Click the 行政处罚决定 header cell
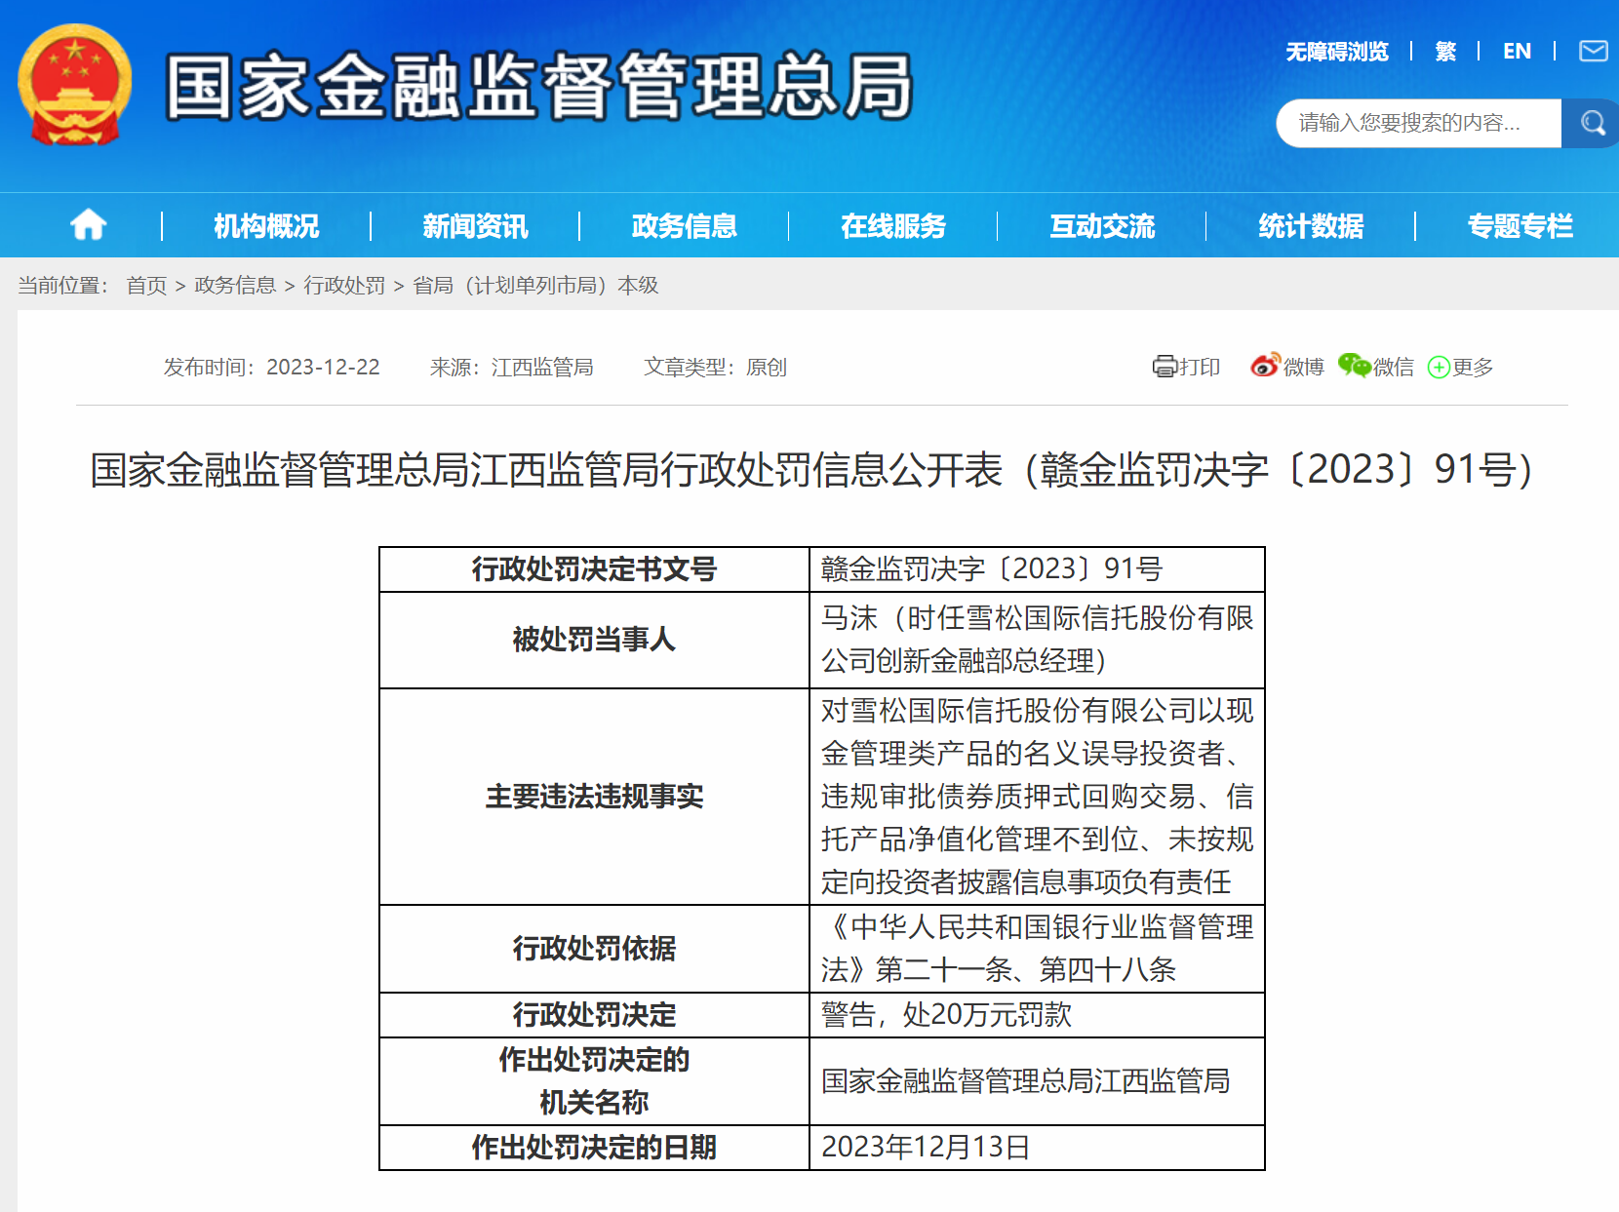Screen dimensions: 1619x1212 [x=594, y=1015]
